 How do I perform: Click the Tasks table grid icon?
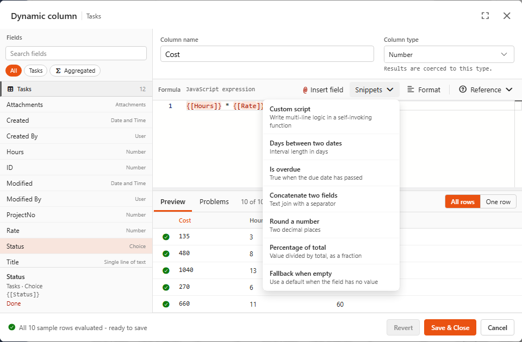(10, 89)
